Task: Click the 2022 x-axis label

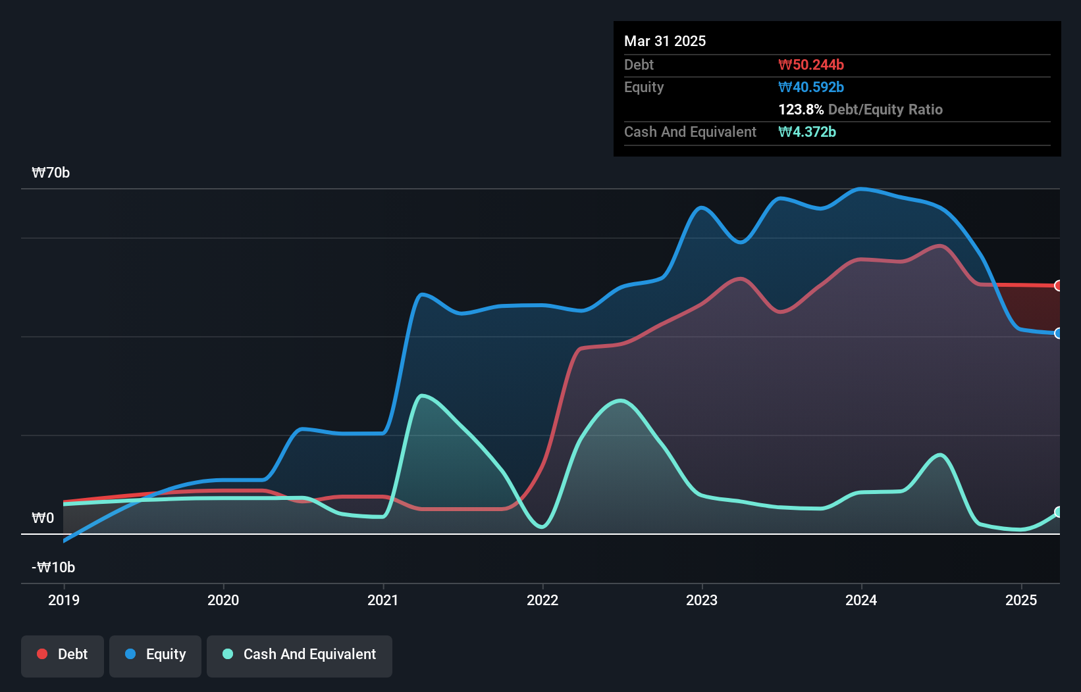Action: (542, 600)
